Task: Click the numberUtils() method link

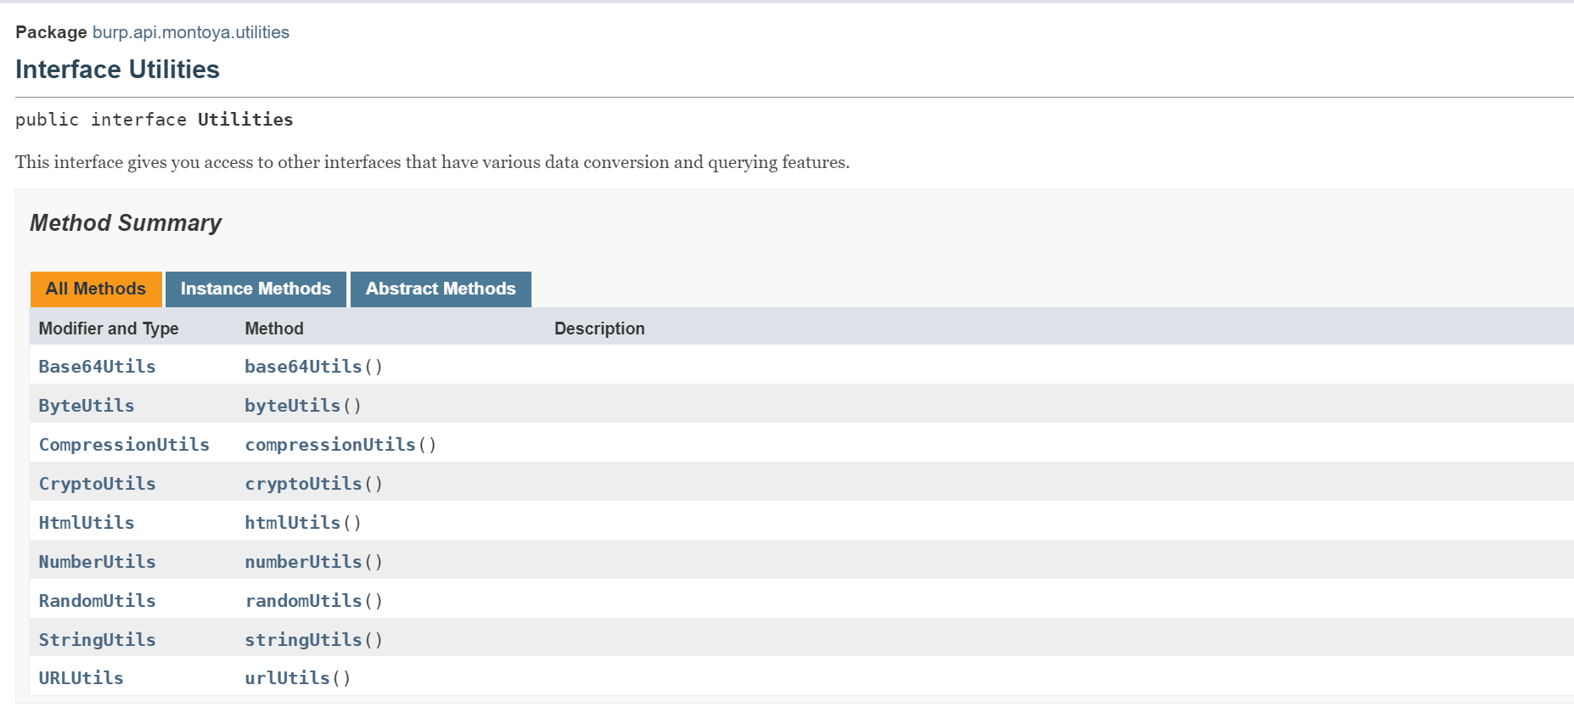Action: point(303,562)
